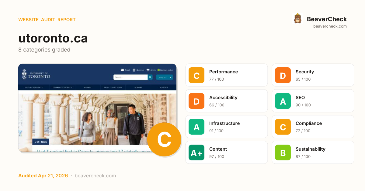Click the A+ Content grade badge
365x191 pixels.
pos(196,152)
